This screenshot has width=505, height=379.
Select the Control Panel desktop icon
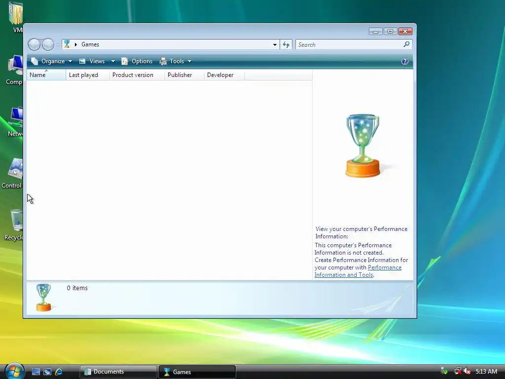pos(12,173)
